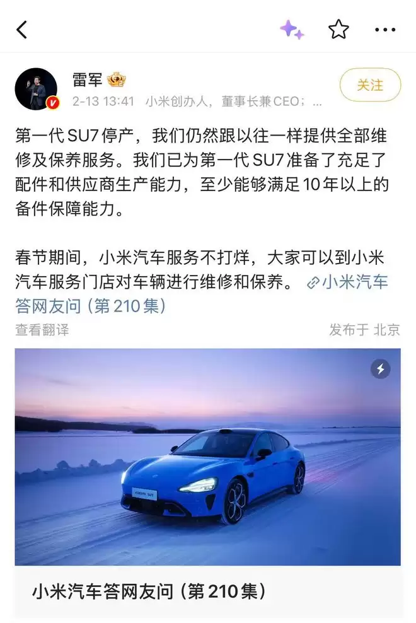416x623 pixels.
Task: Open the 雷军 username
Action: [88, 80]
